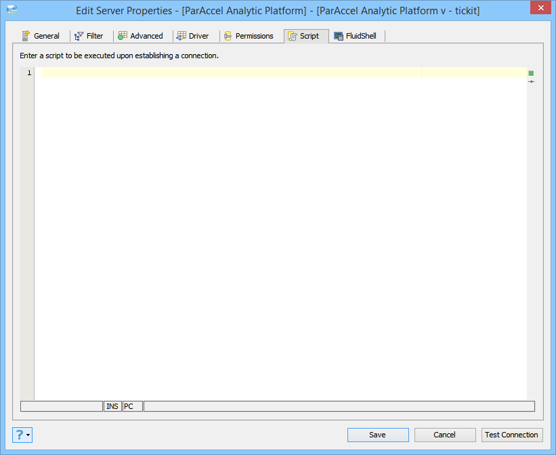
Task: Click the status message field right of PC
Action: click(339, 406)
